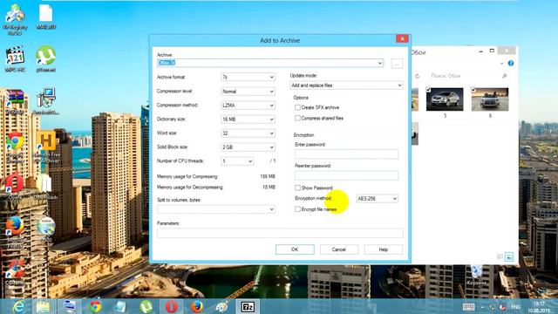The width and height of the screenshot is (558, 314).
Task: Open the Word size dropdown
Action: coord(248,133)
